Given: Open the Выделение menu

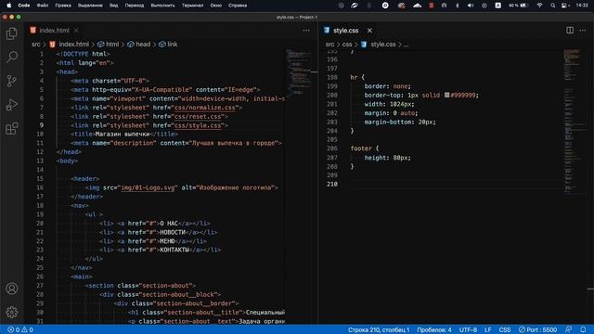Looking at the screenshot, I should coord(90,6).
